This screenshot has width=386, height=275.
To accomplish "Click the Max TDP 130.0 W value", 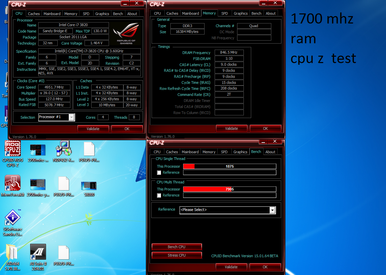I will [x=100, y=31].
